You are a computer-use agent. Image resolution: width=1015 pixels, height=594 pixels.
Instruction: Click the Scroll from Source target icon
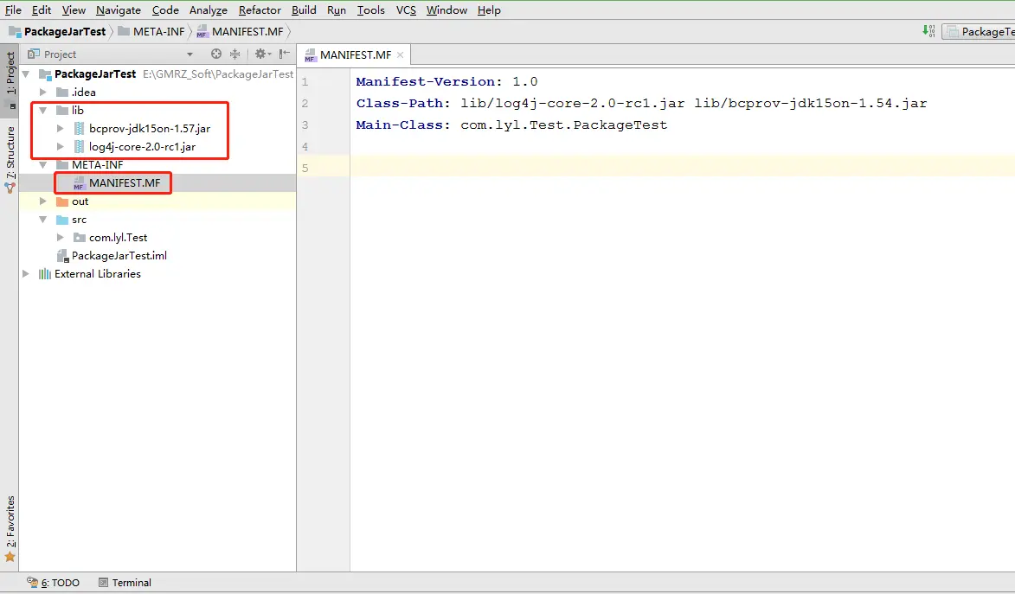point(216,54)
